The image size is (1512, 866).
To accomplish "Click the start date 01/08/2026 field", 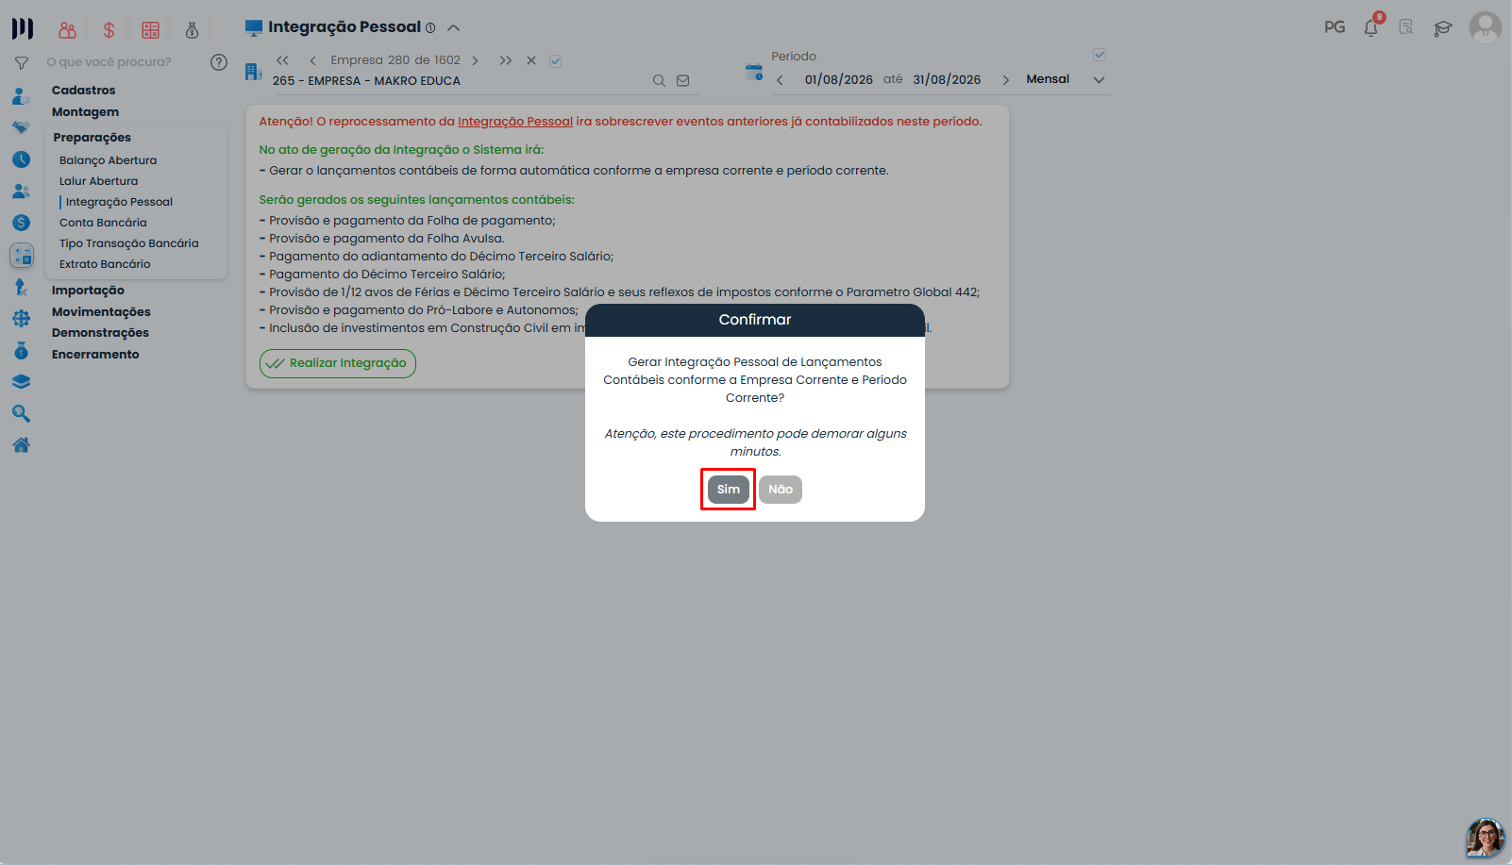I will click(x=838, y=80).
